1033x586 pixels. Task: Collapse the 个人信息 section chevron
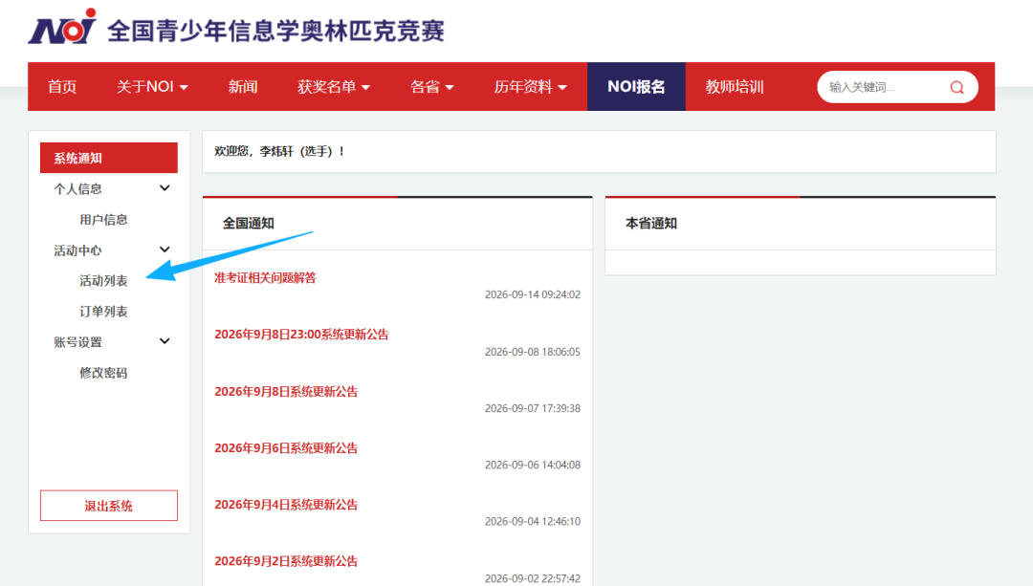click(165, 188)
